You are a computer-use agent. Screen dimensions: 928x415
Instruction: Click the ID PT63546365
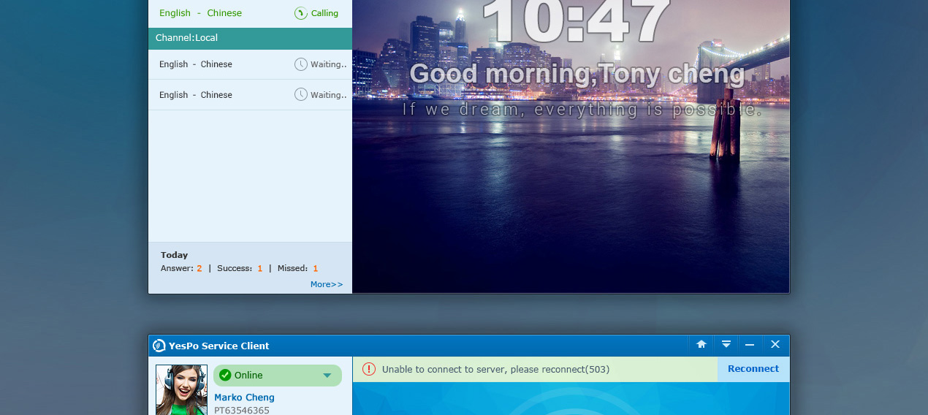pos(242,411)
